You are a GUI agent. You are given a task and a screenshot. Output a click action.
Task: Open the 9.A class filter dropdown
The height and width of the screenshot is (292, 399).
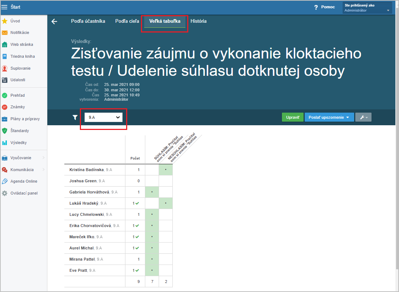tap(104, 117)
